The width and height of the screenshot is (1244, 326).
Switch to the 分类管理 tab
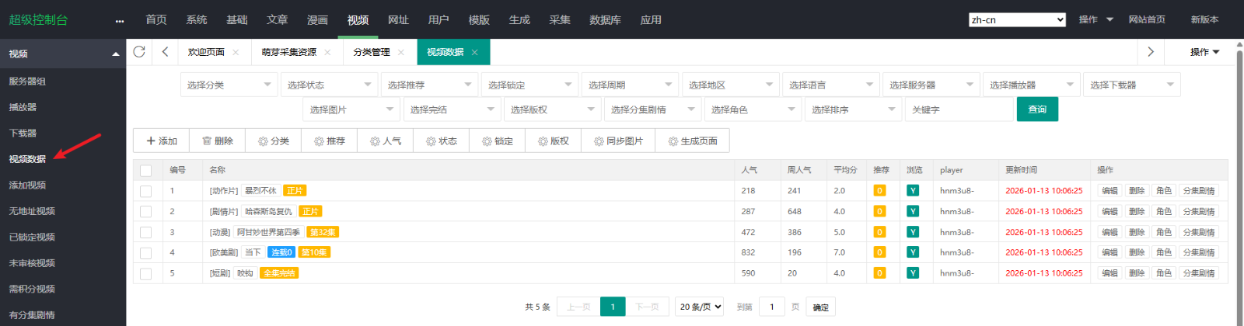372,52
